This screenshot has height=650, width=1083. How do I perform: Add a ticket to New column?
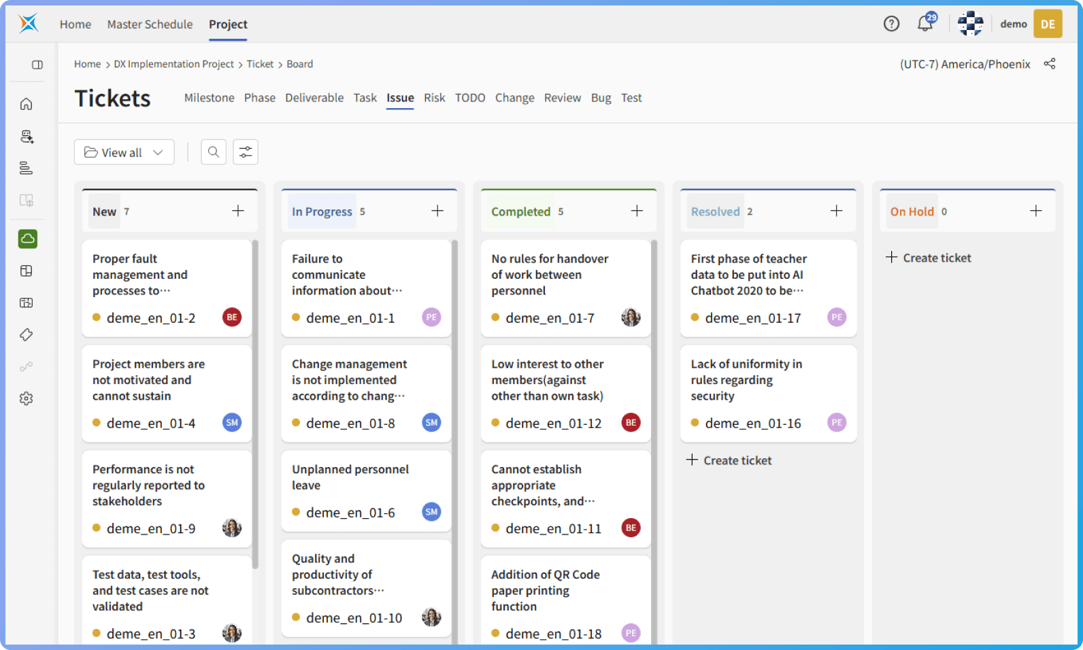coord(238,211)
